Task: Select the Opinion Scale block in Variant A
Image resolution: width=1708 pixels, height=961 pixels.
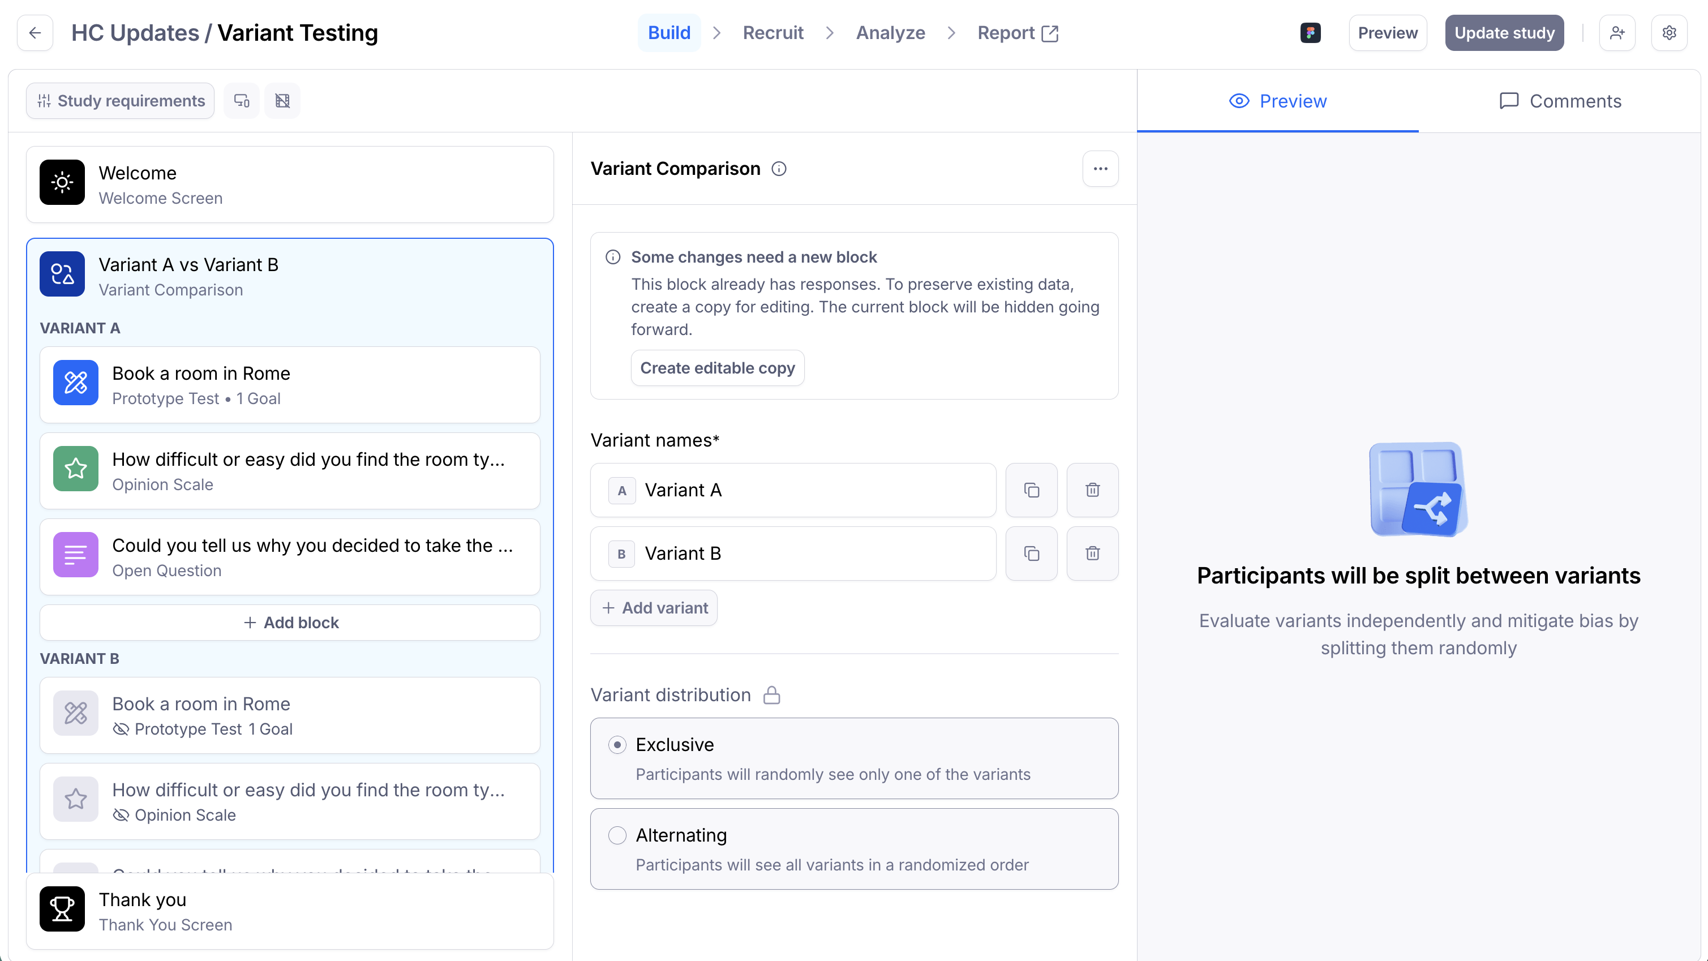Action: coord(290,471)
